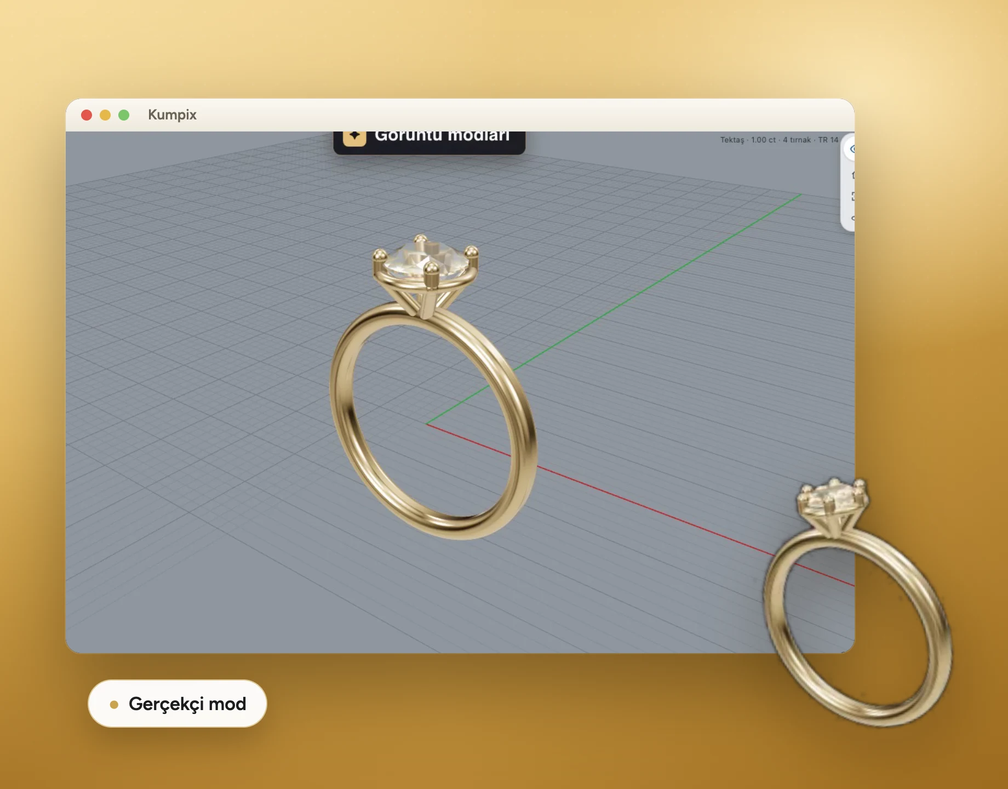Viewport: 1008px width, 789px height.
Task: Select the gold ring model in the viewport
Action: (433, 387)
